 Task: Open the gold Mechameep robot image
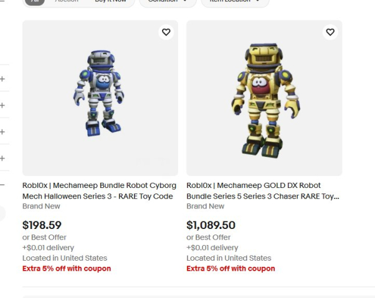pyautogui.click(x=264, y=98)
